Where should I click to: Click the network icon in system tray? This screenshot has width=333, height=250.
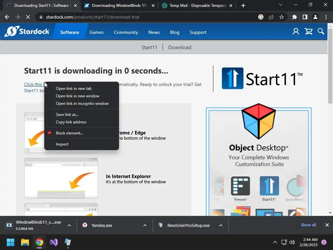coord(284,242)
